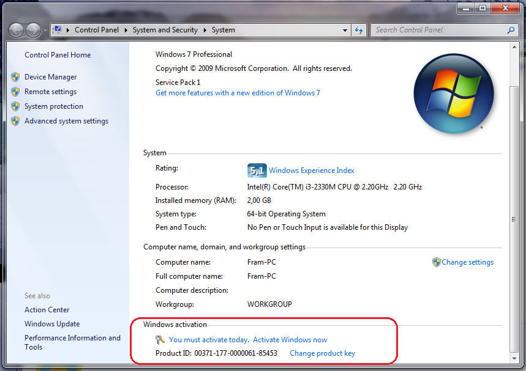Click shield icon beside System protection
This screenshot has height=371, width=526.
[x=15, y=106]
